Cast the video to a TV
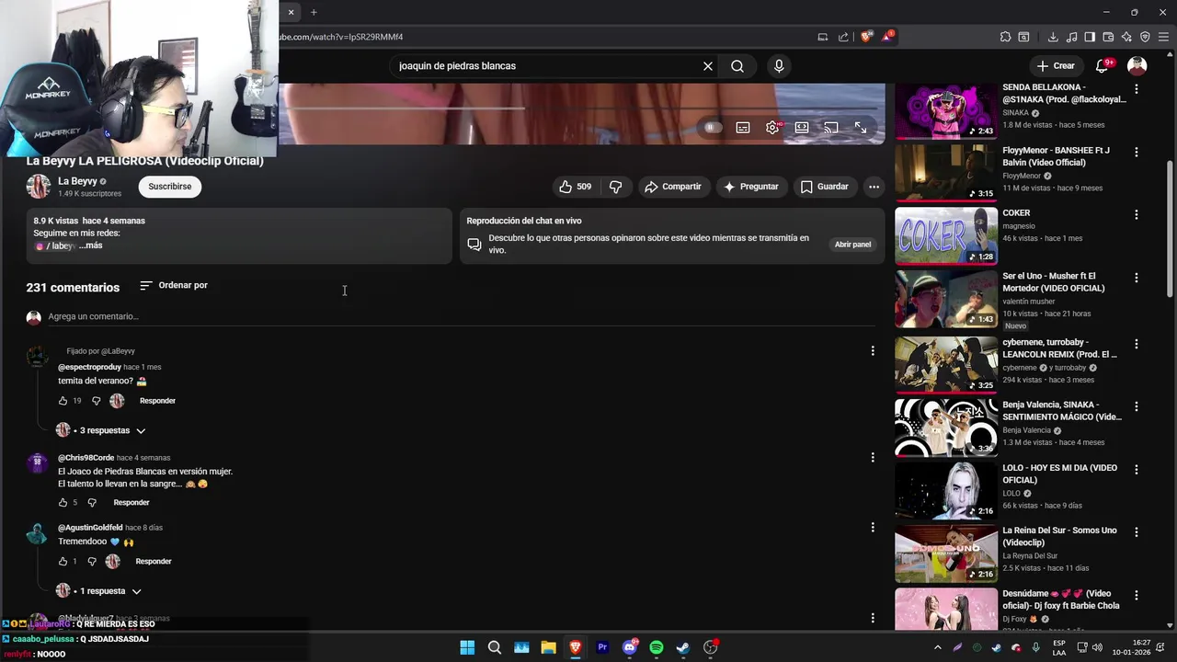Image resolution: width=1177 pixels, height=662 pixels. click(x=831, y=128)
